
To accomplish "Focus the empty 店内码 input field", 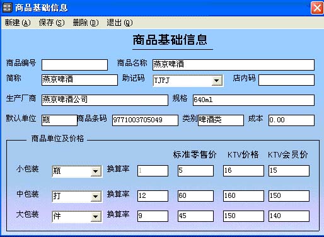I will tap(286, 80).
